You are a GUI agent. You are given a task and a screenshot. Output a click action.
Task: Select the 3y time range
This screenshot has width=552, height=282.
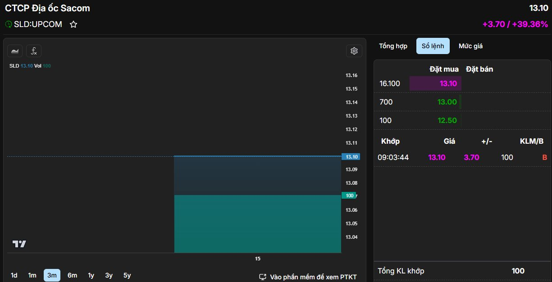click(109, 275)
